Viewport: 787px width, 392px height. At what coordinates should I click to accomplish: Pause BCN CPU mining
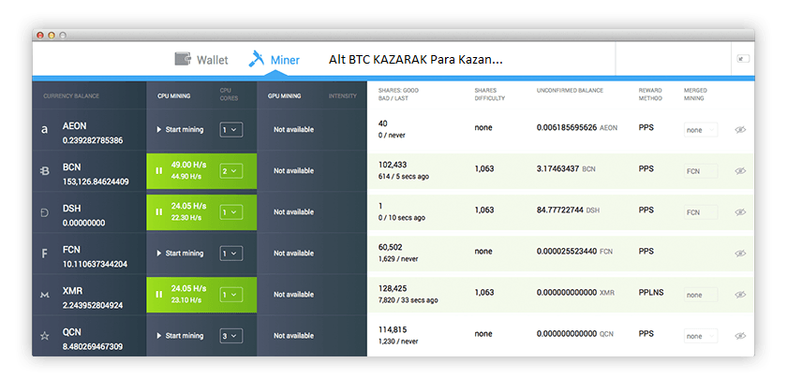coord(159,171)
